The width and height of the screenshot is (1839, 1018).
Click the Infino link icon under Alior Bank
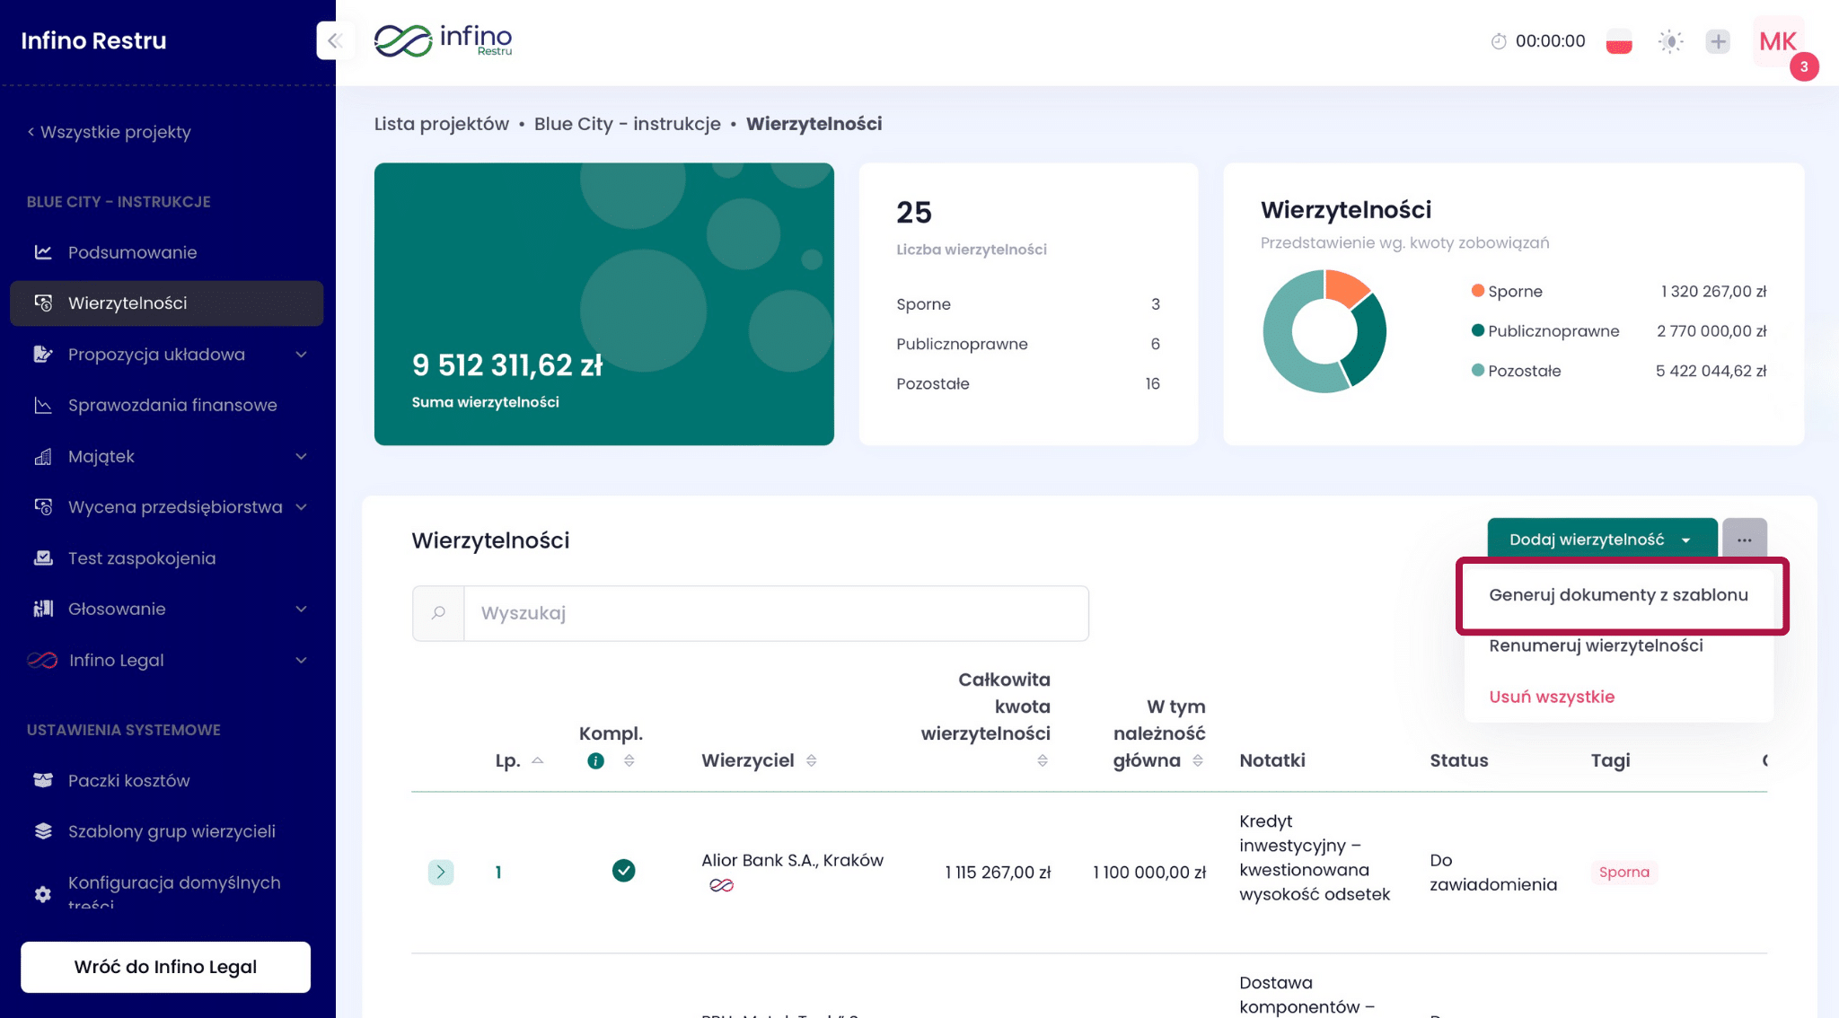click(721, 886)
